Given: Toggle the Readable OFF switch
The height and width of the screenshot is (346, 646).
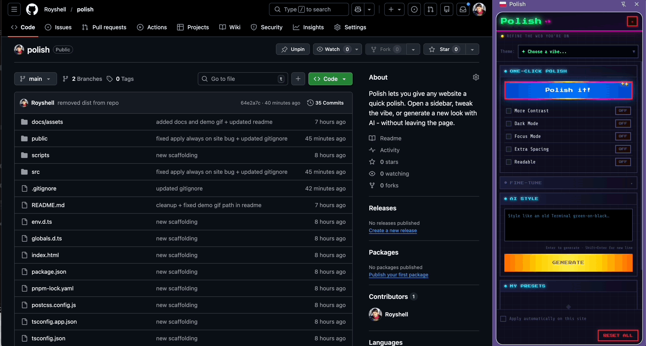Looking at the screenshot, I should (x=623, y=162).
